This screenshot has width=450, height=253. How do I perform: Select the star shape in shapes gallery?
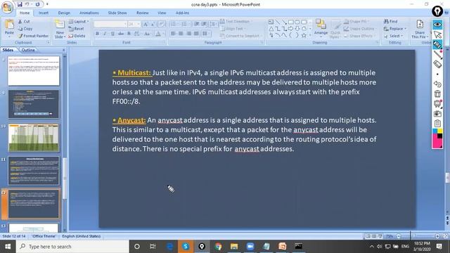304,35
